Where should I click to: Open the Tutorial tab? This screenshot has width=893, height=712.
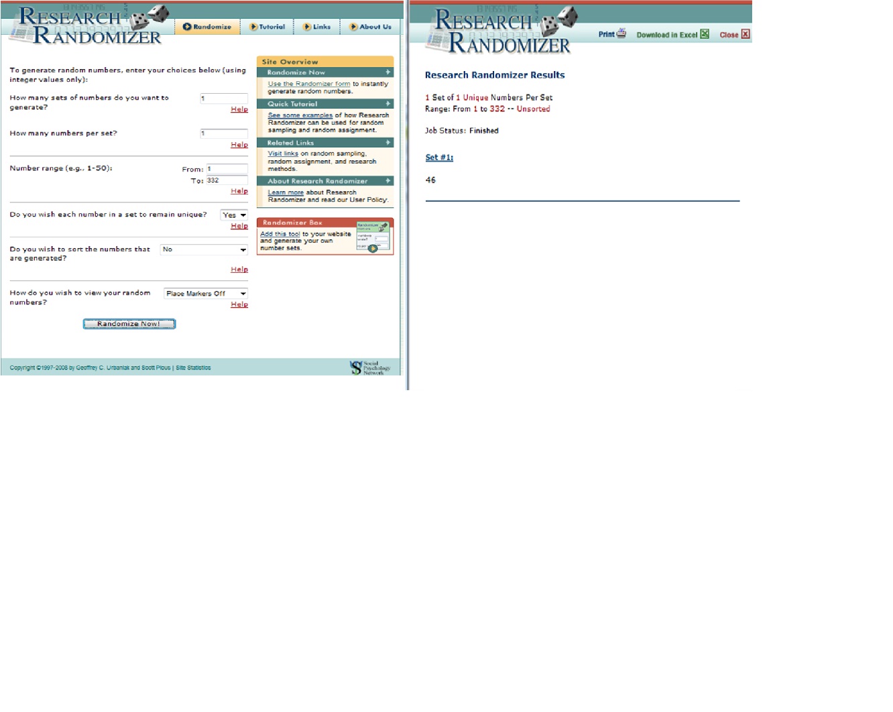coord(267,27)
